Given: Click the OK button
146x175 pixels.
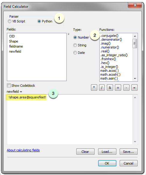Looking at the screenshot, I should coord(107,163).
